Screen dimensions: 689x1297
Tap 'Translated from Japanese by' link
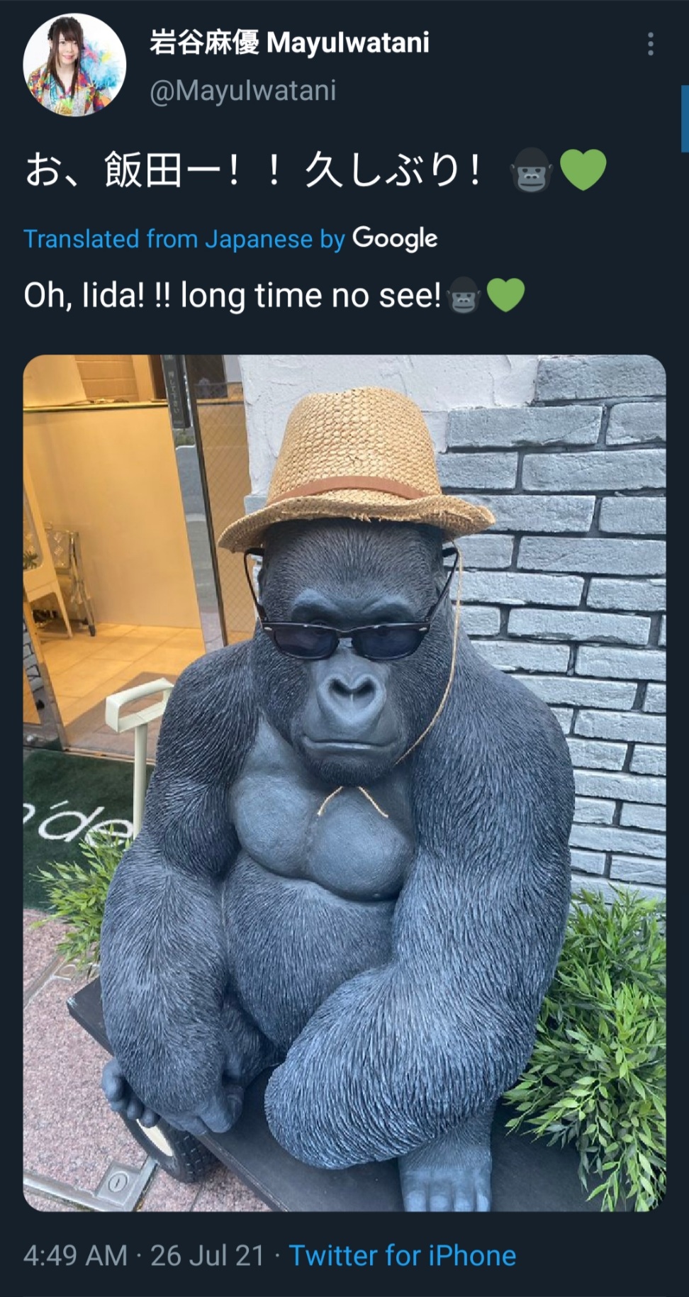(184, 239)
